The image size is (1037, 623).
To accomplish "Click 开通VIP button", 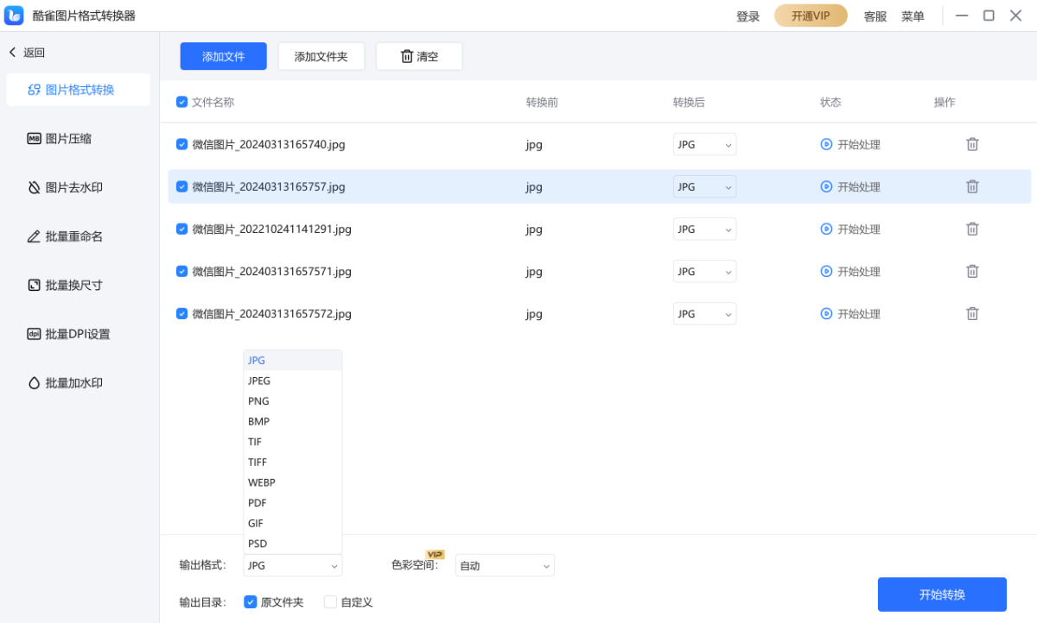I will tap(811, 16).
